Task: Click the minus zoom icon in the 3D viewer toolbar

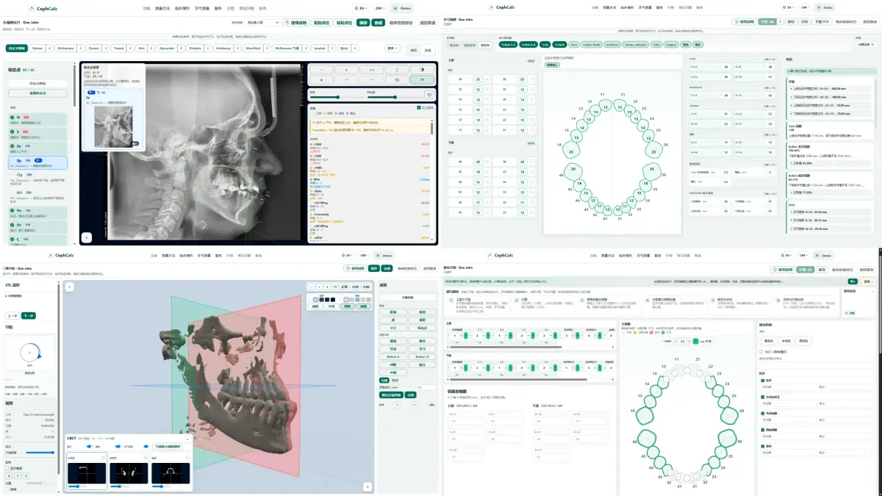Action: [x=311, y=287]
